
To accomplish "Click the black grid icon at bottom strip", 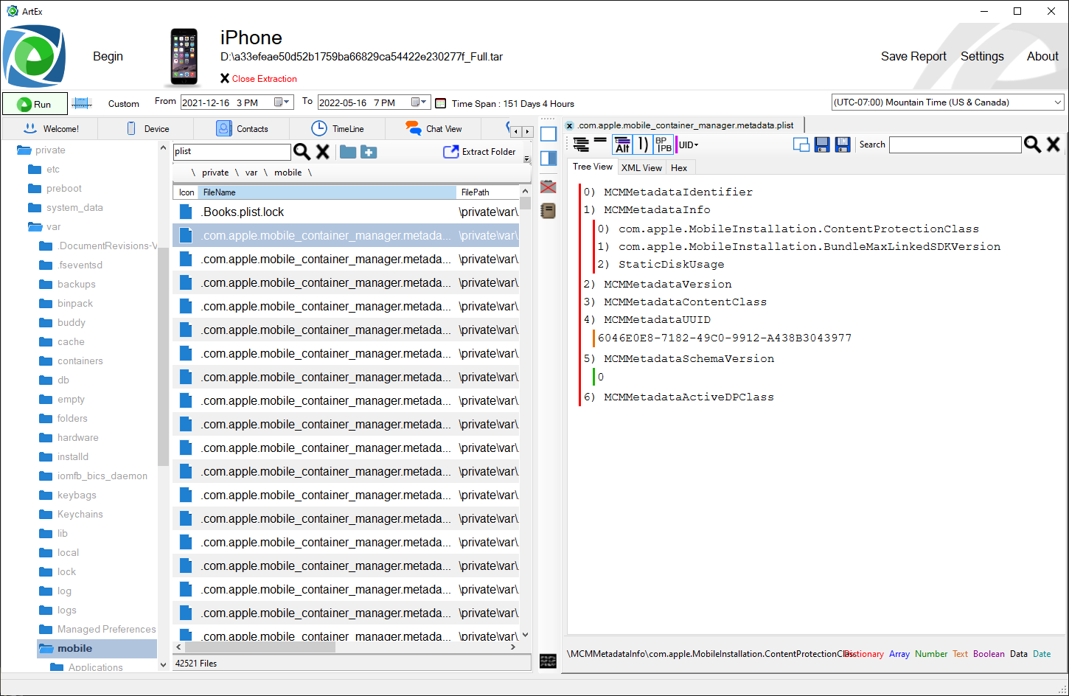I will point(548,661).
